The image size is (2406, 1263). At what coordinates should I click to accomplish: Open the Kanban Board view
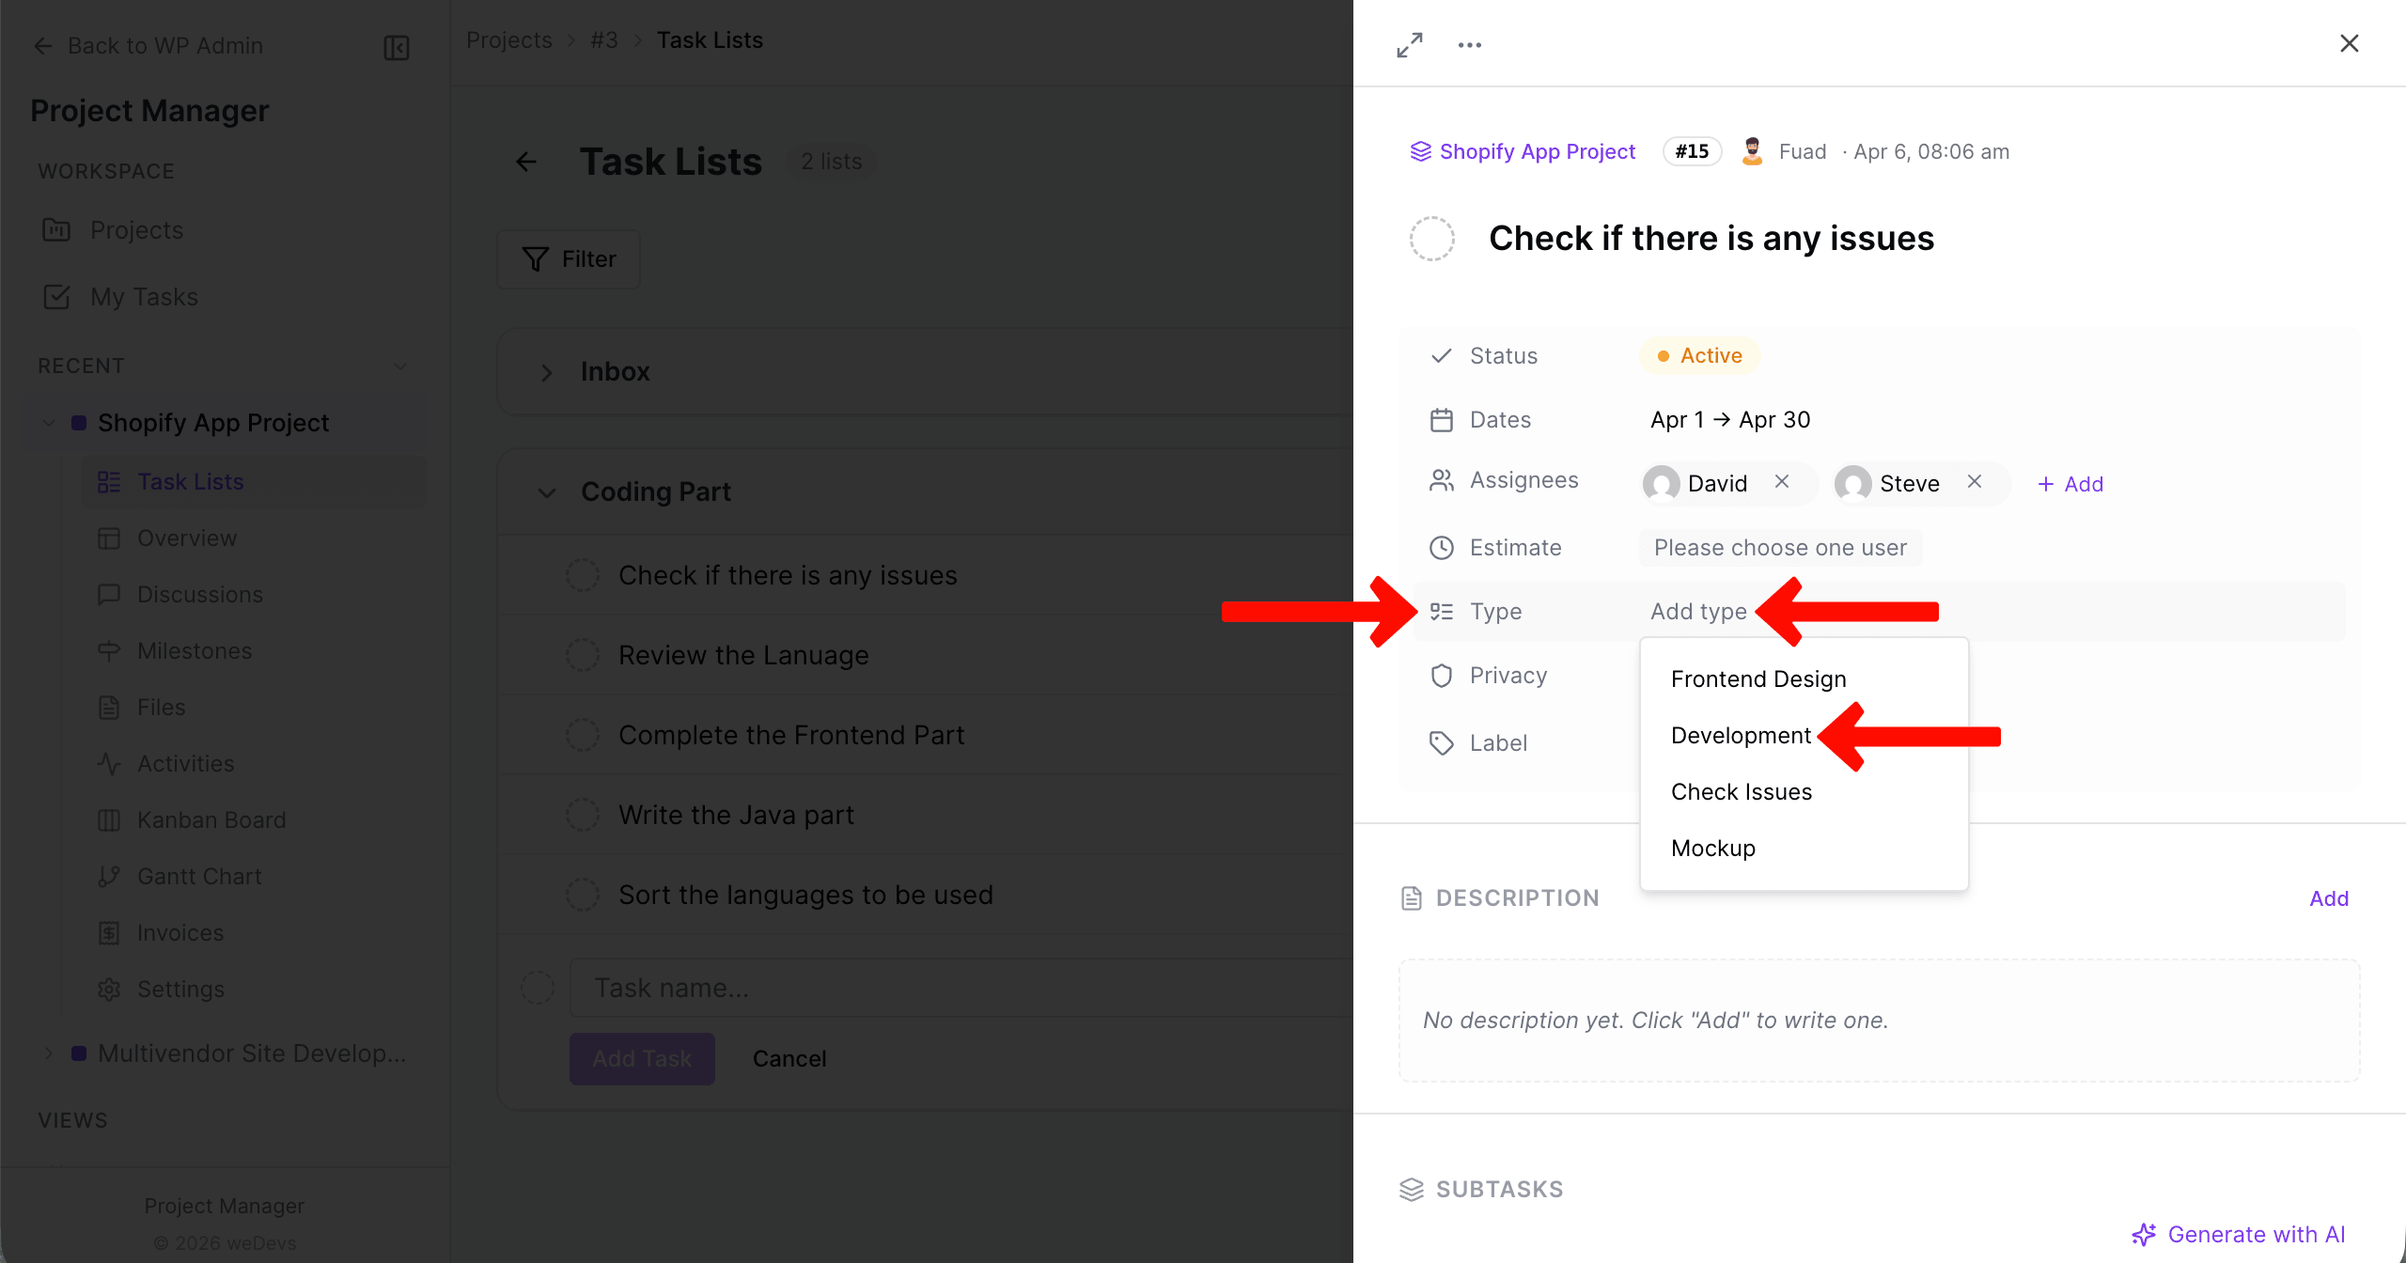(x=211, y=819)
